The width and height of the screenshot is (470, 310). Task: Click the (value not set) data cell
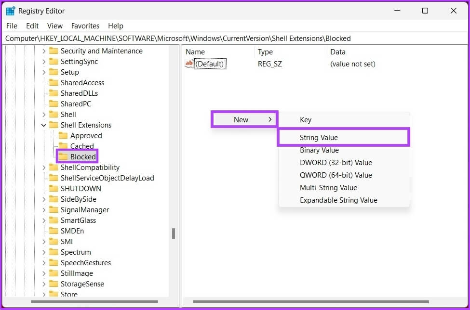point(352,64)
